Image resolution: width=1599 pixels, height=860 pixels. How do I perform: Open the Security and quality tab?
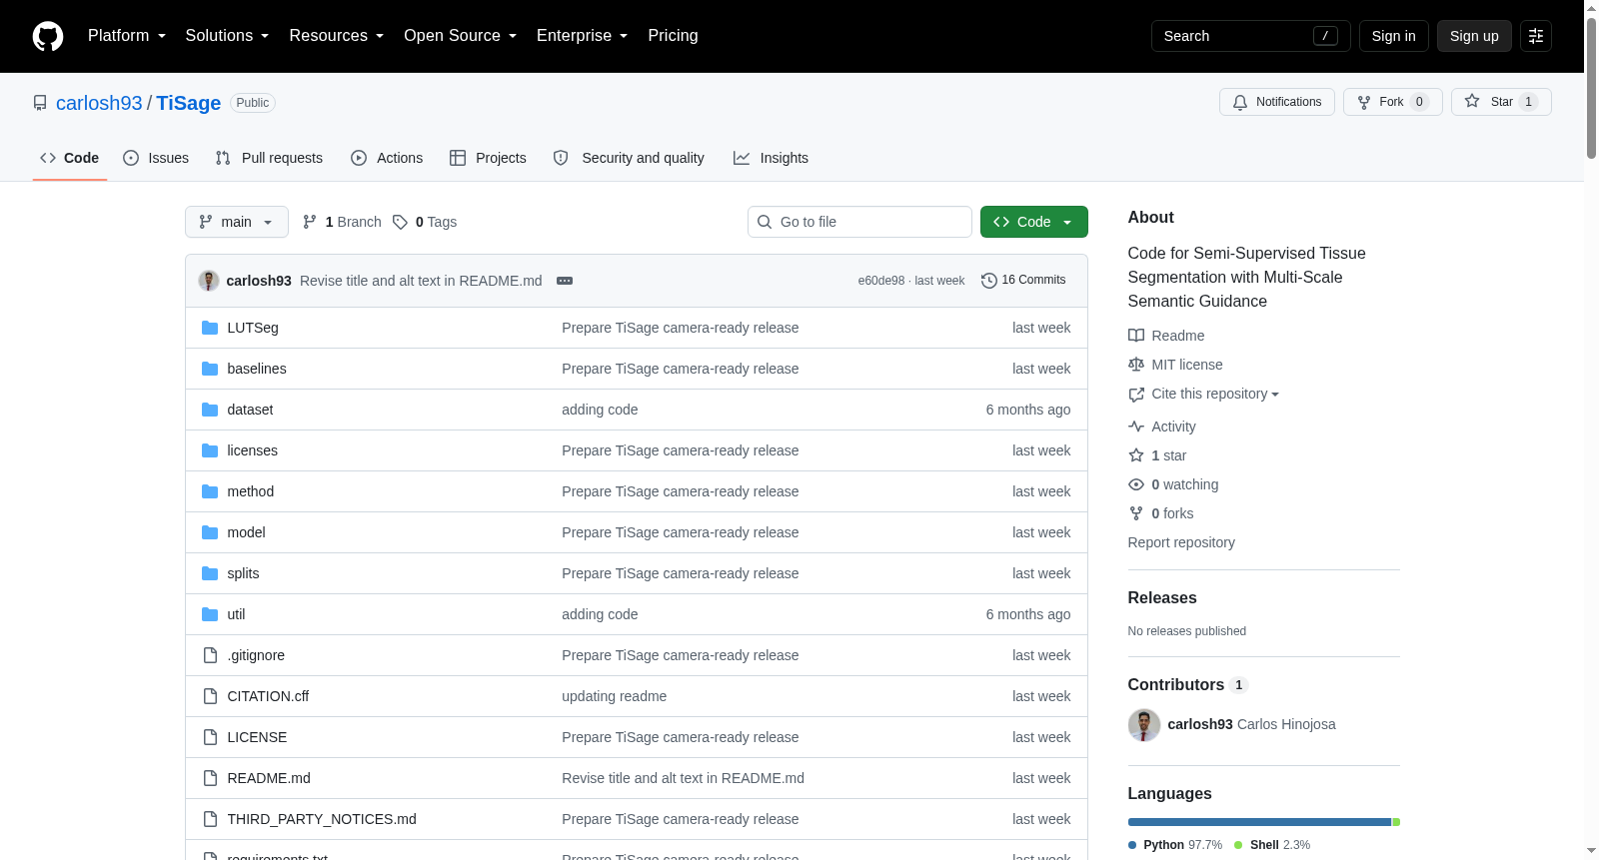(x=629, y=158)
